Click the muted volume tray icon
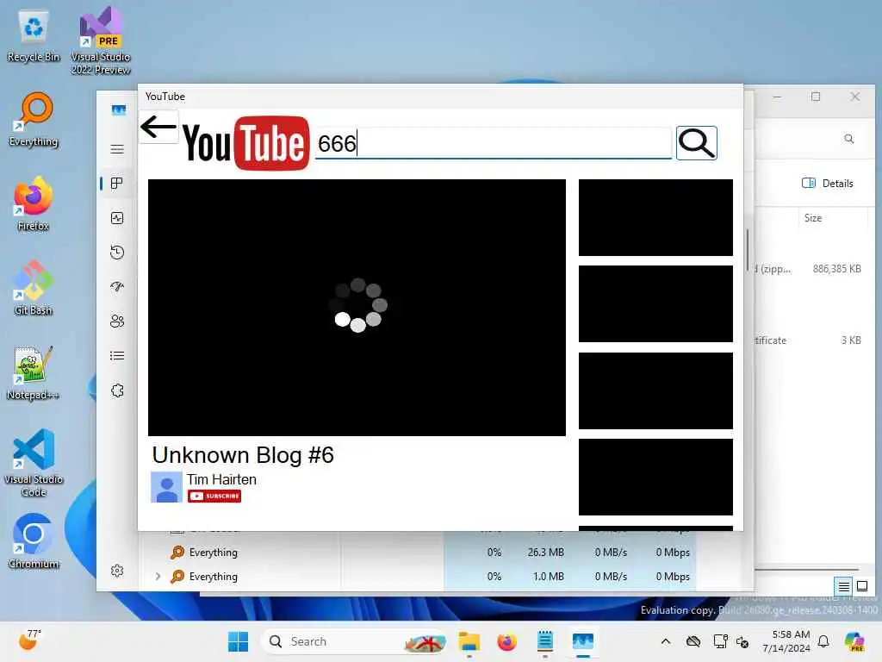882x662 pixels. [742, 641]
